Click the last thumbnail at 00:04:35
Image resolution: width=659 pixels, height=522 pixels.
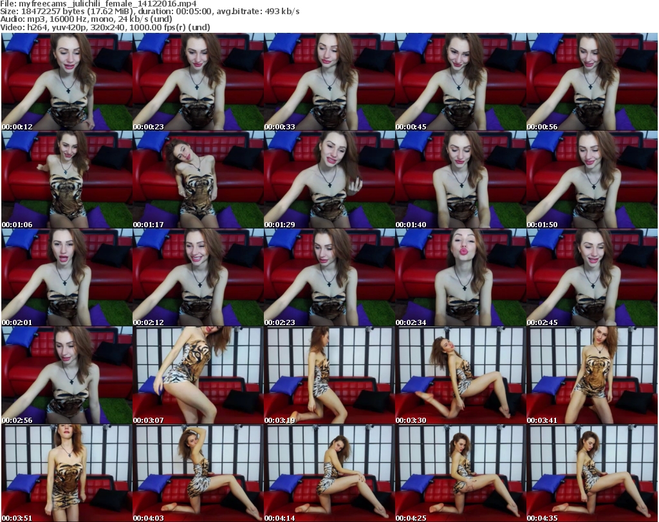point(592,473)
